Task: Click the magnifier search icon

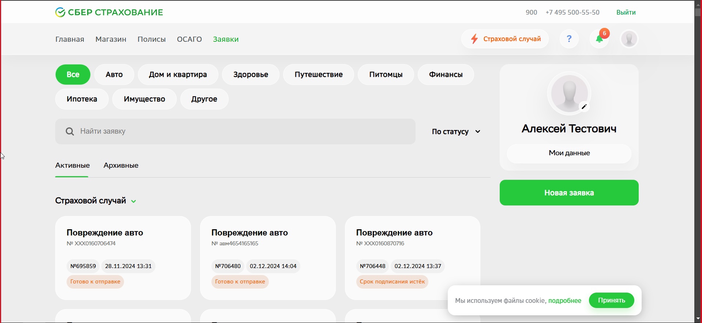Action: click(x=70, y=131)
